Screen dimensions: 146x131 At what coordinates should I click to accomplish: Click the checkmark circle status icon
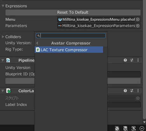pyautogui.click(x=142, y=128)
